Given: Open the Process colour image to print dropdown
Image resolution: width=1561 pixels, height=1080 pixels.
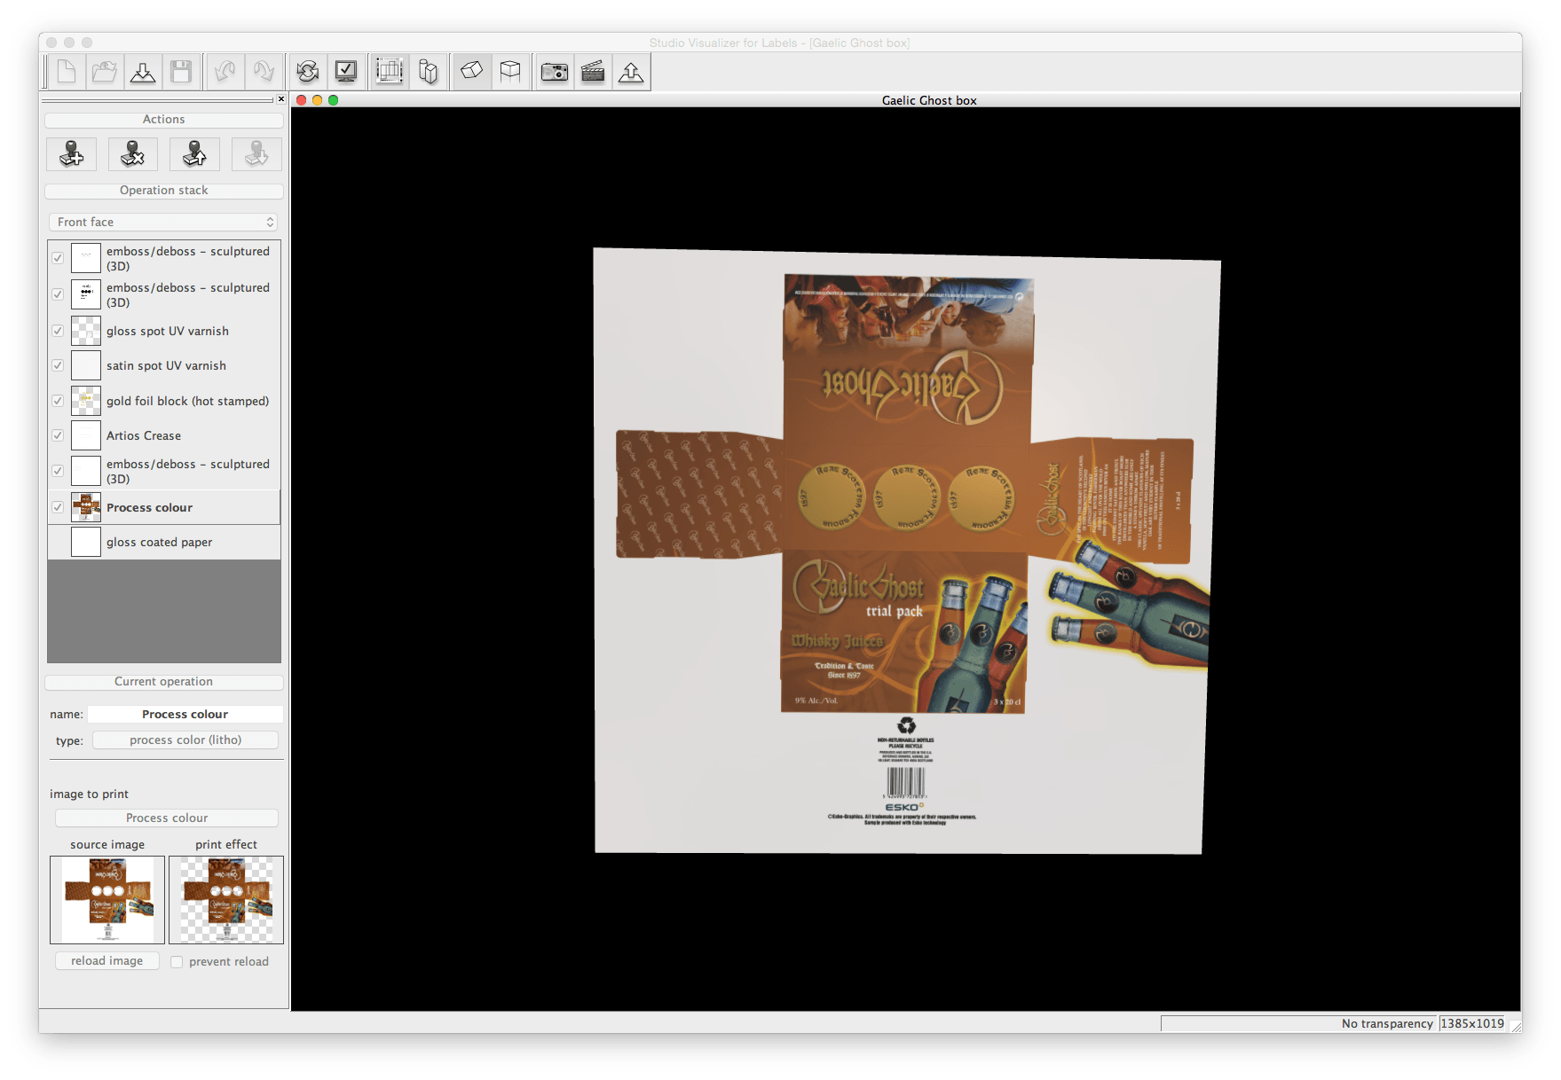Looking at the screenshot, I should point(167,818).
